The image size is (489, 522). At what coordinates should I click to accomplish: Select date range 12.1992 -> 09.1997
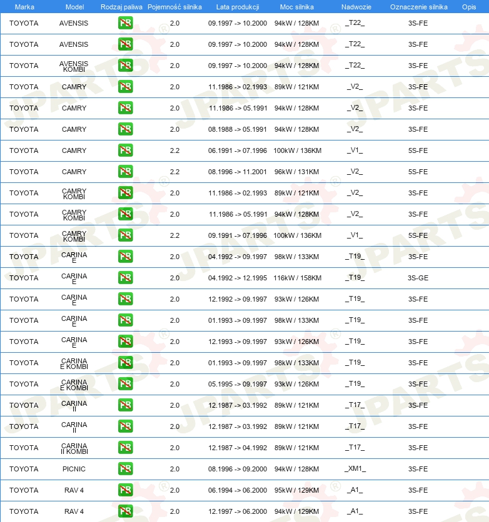pos(238,299)
